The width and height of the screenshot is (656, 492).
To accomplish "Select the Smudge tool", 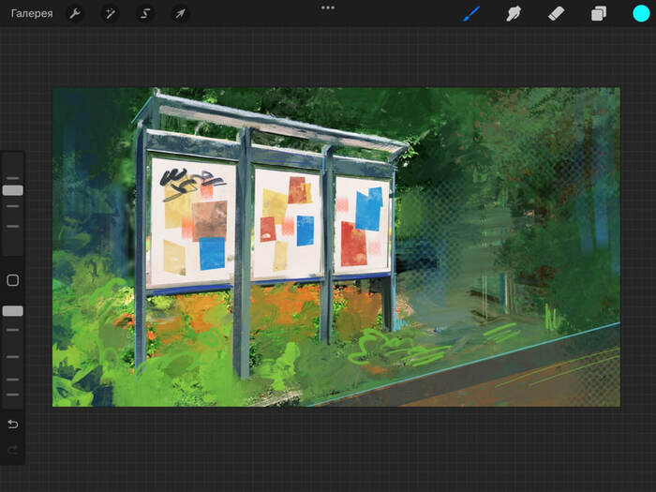I will click(x=514, y=14).
